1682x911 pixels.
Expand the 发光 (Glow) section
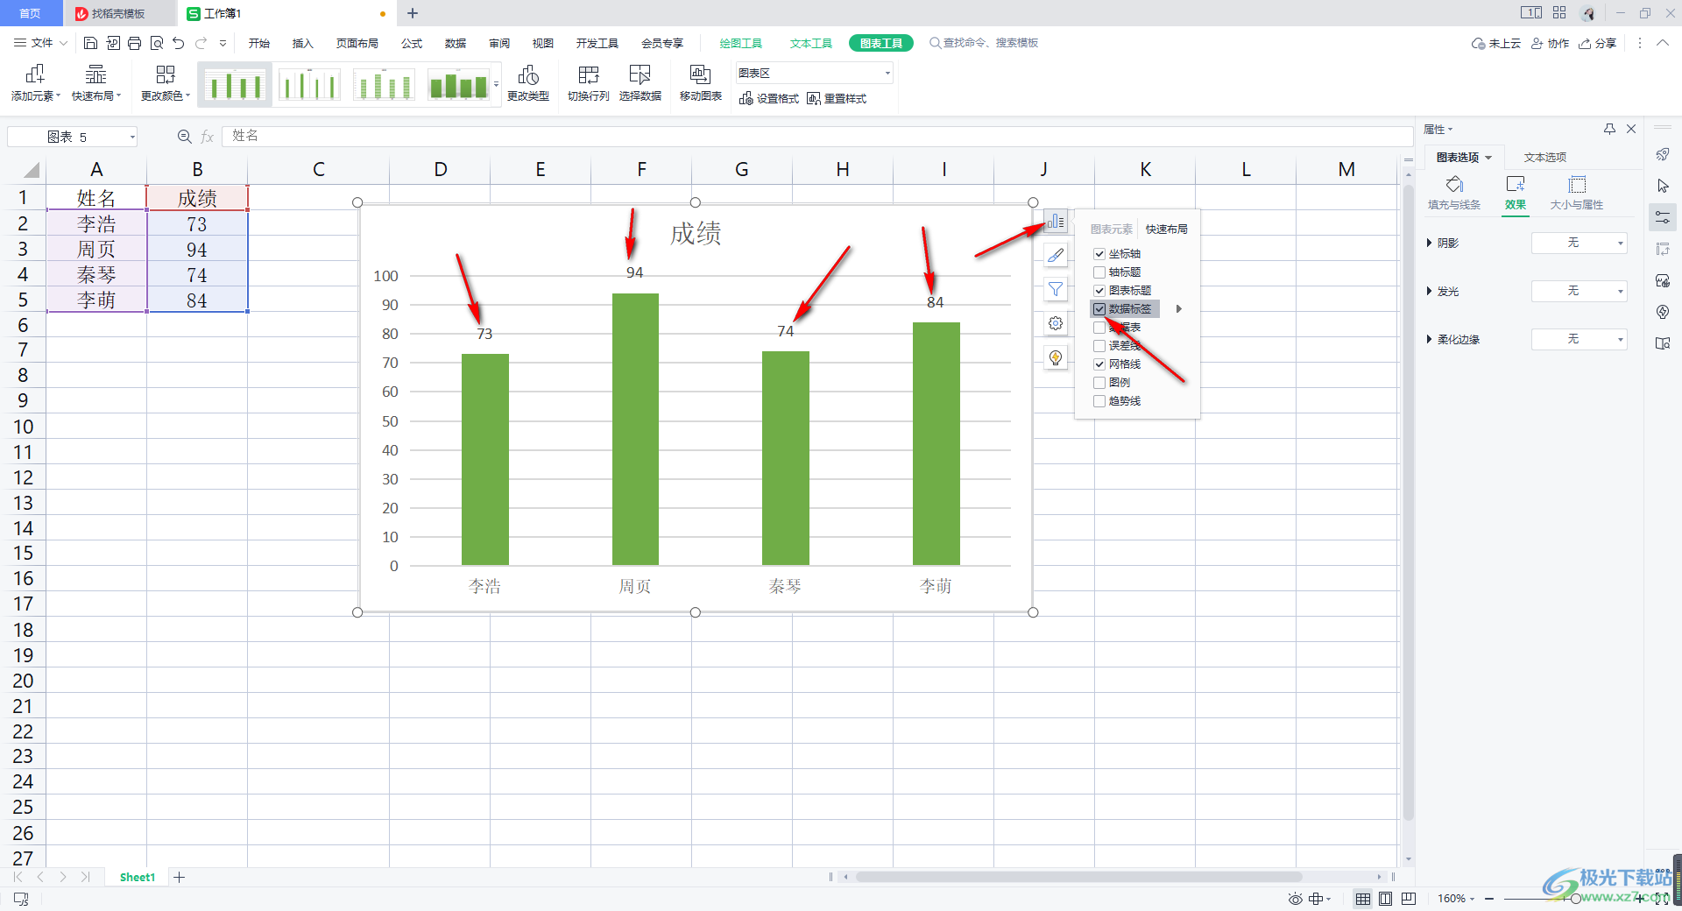(1429, 291)
